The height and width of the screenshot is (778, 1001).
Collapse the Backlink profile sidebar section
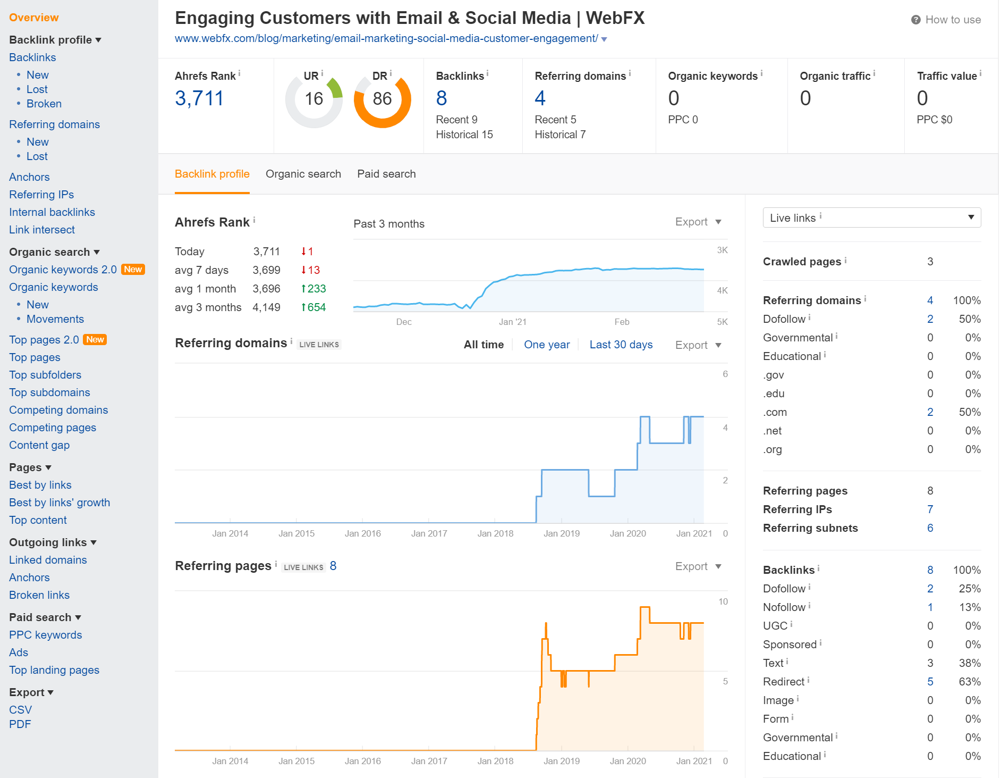pyautogui.click(x=55, y=40)
